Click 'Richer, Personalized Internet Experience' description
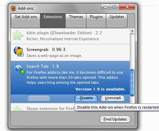This screenshot has height=131, width=159. [x=63, y=39]
